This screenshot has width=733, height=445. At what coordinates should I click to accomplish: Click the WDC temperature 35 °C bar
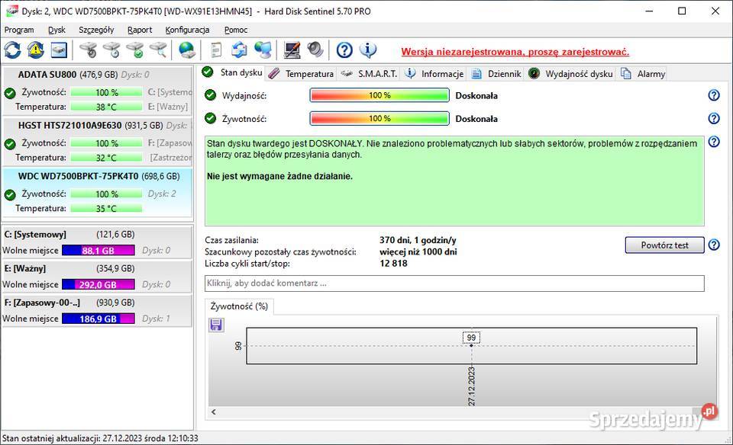tap(106, 209)
